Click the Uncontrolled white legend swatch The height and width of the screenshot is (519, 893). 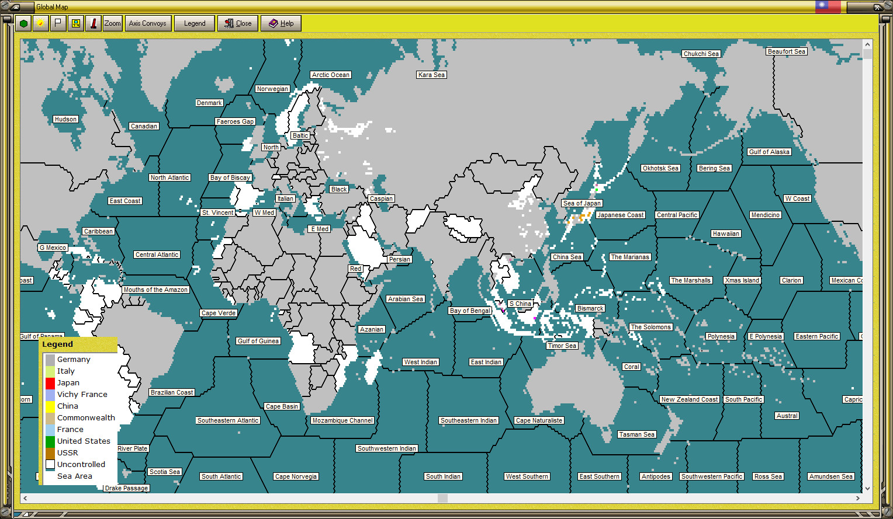(50, 465)
